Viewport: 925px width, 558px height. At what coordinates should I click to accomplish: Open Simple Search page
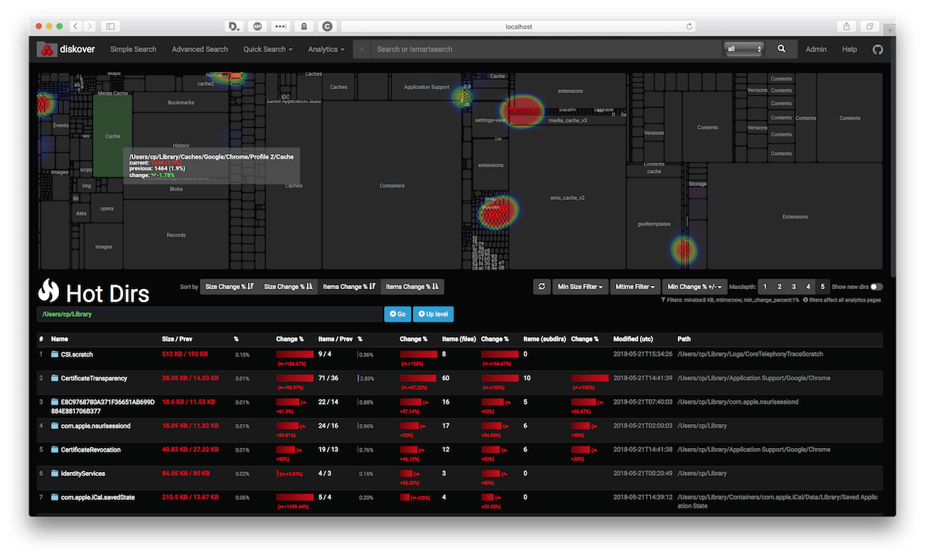[133, 50]
